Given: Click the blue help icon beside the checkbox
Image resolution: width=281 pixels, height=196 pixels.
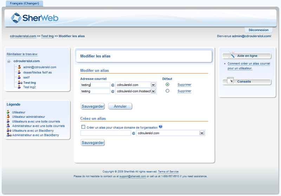Looking at the screenshot, I should [x=161, y=127].
